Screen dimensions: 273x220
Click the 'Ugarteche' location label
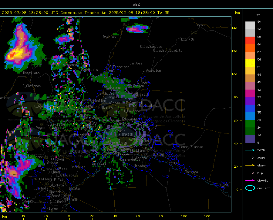click(82, 152)
